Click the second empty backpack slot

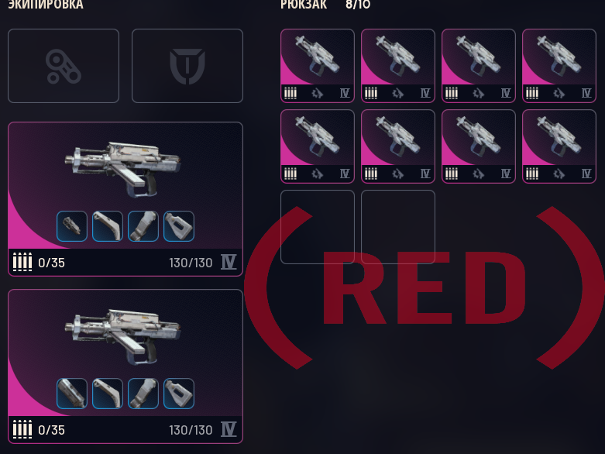click(x=398, y=227)
